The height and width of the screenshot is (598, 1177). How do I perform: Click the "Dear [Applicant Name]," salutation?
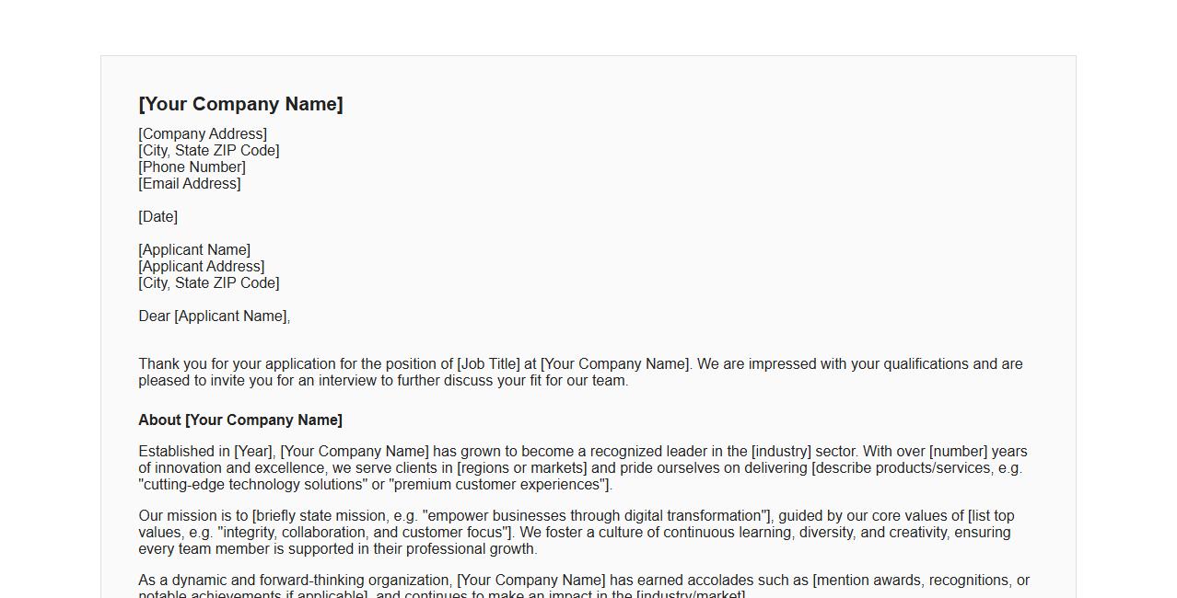pyautogui.click(x=215, y=316)
